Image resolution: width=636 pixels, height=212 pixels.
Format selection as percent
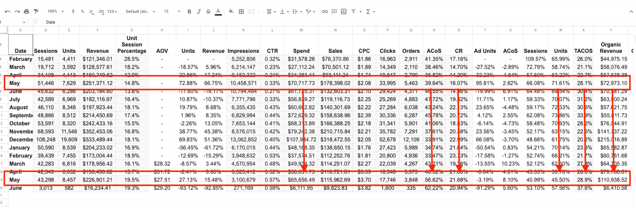[82, 12]
